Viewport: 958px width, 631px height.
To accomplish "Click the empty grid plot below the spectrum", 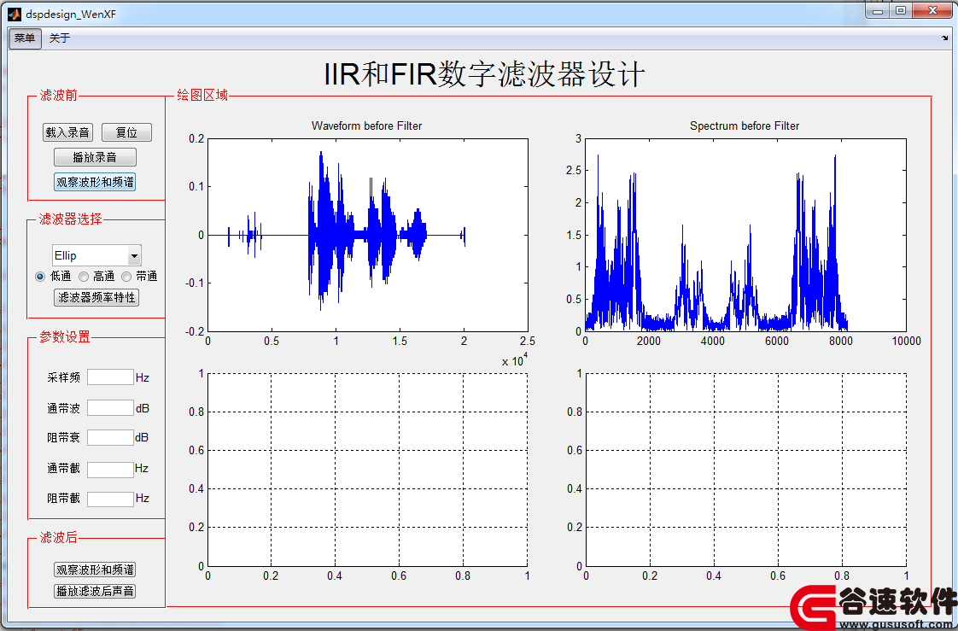I will click(745, 470).
